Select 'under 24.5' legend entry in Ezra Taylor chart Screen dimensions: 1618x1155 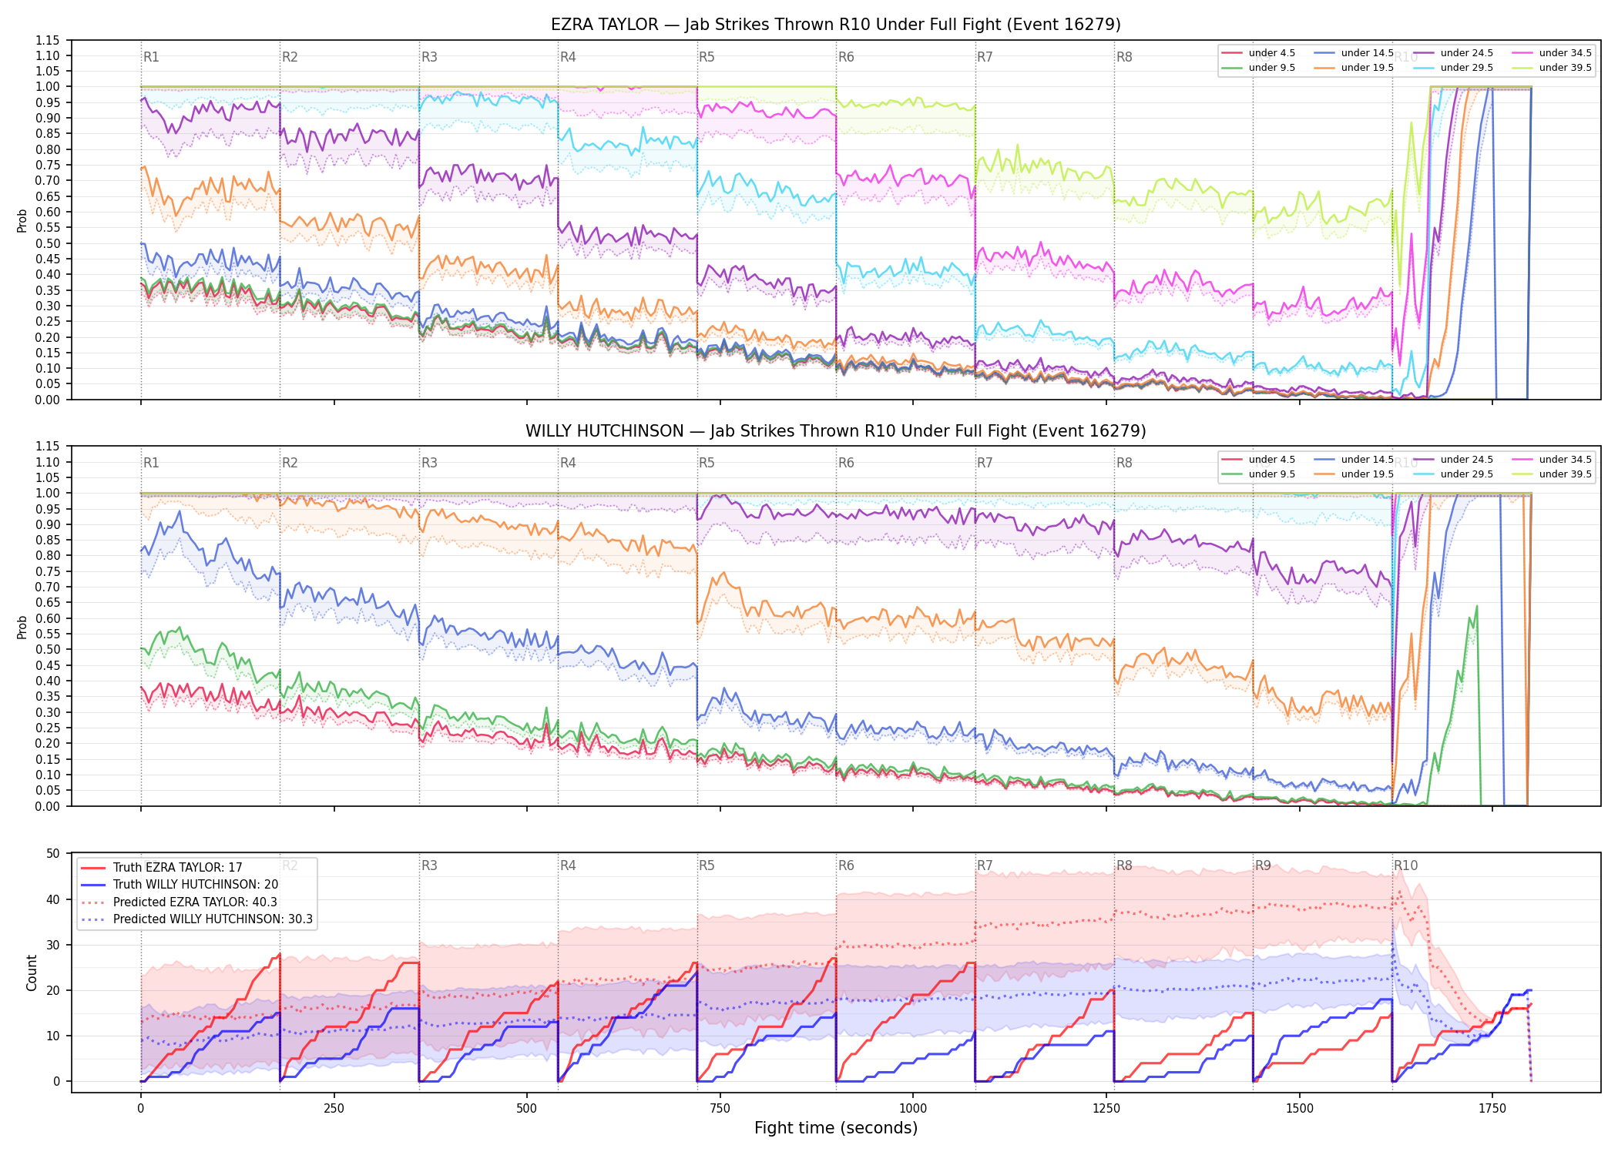[x=1453, y=53]
